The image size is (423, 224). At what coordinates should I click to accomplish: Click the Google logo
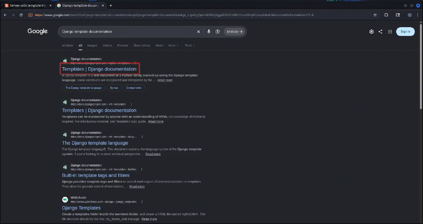[x=37, y=31]
